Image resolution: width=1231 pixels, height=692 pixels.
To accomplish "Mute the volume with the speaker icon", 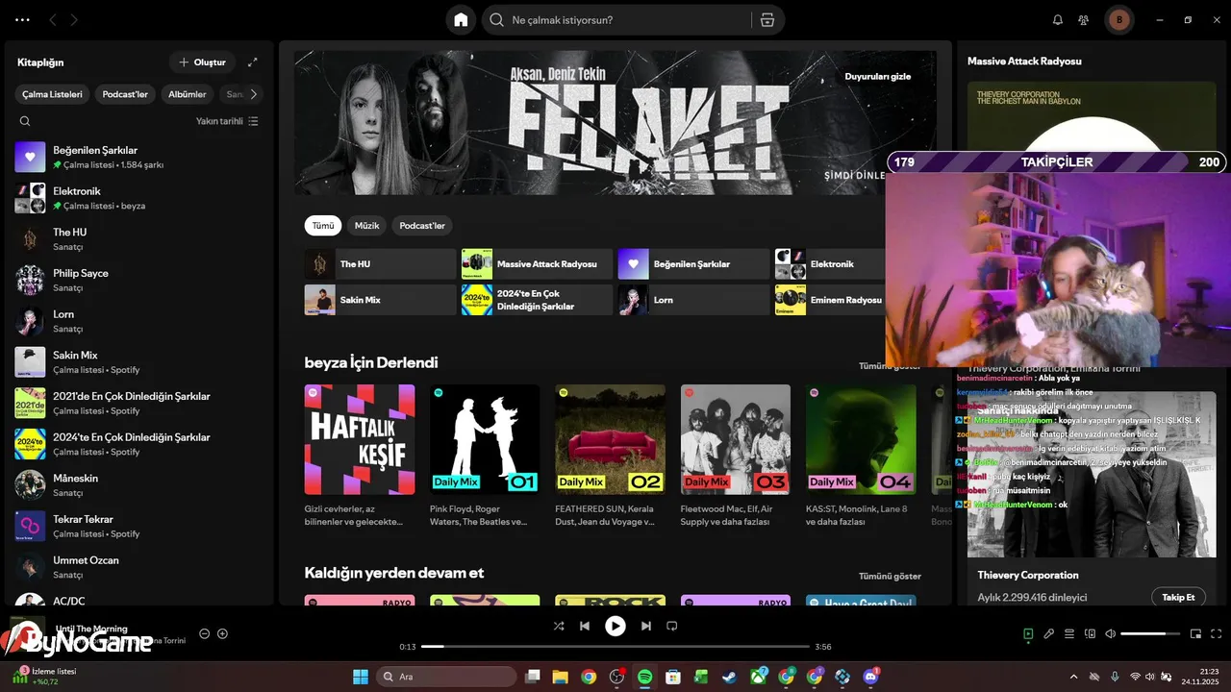I will (x=1111, y=633).
